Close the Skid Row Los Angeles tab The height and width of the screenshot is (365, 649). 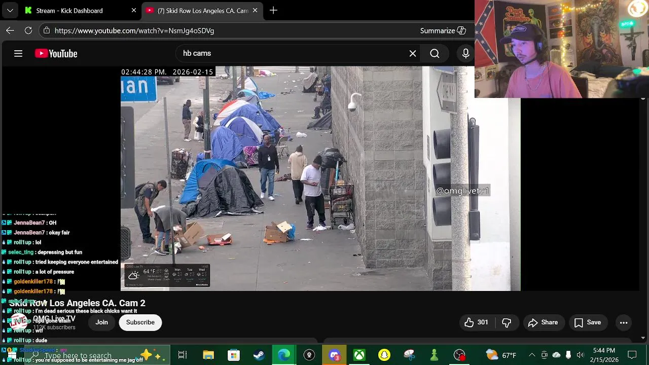(255, 10)
